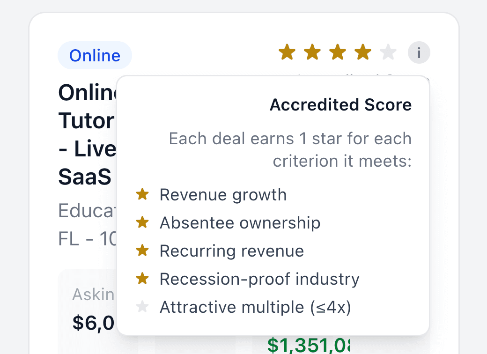The width and height of the screenshot is (487, 354).
Task: Click the fourth gold rating star
Action: click(363, 52)
